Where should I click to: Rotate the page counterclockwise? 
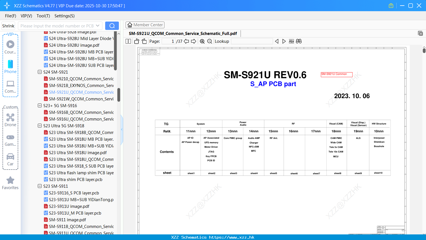click(x=136, y=41)
